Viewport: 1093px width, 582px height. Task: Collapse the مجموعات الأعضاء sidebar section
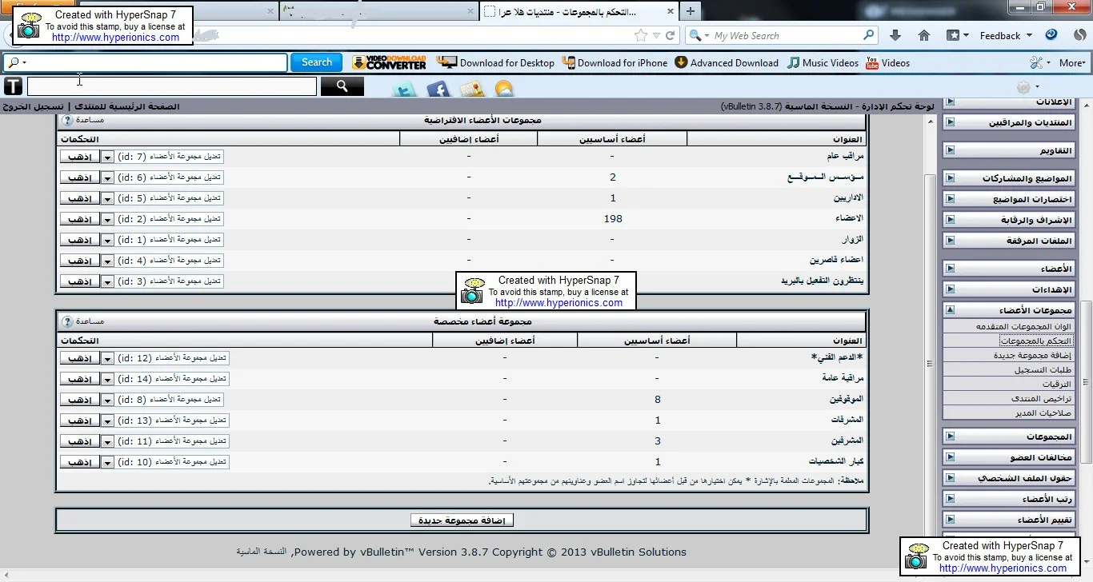(950, 310)
